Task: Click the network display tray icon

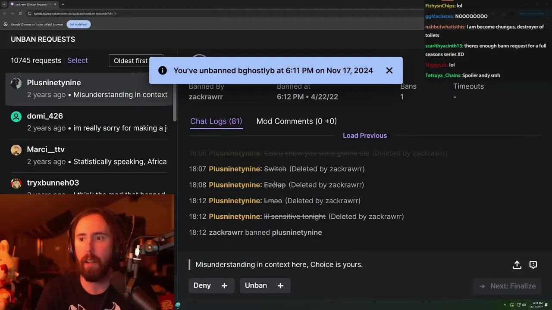Action: 519,305
